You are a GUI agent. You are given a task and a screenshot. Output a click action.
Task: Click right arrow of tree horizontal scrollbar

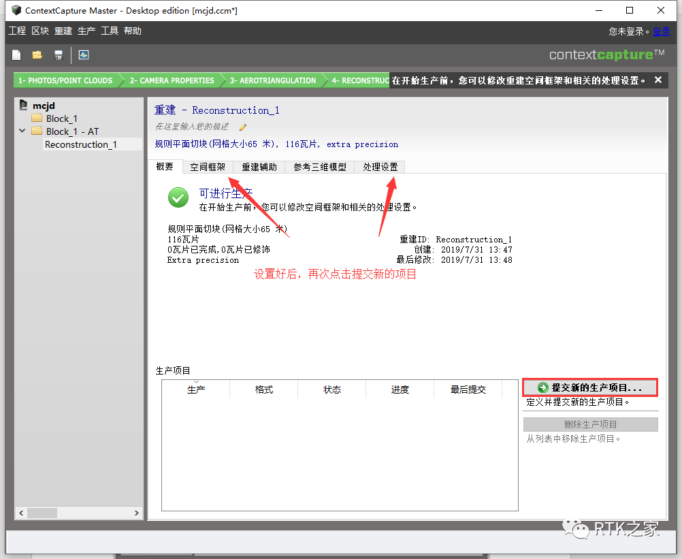coord(137,513)
